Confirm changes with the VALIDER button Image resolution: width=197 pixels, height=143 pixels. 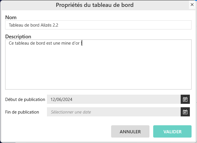172,132
